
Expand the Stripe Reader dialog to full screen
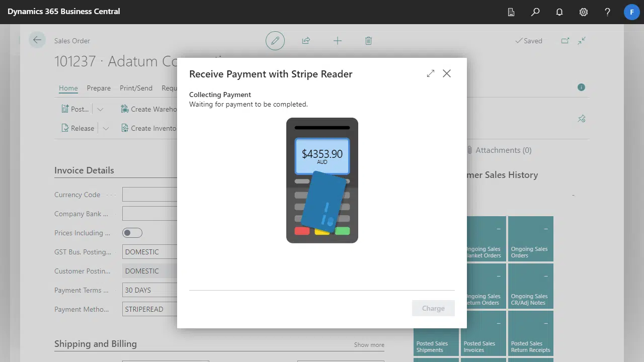click(430, 73)
